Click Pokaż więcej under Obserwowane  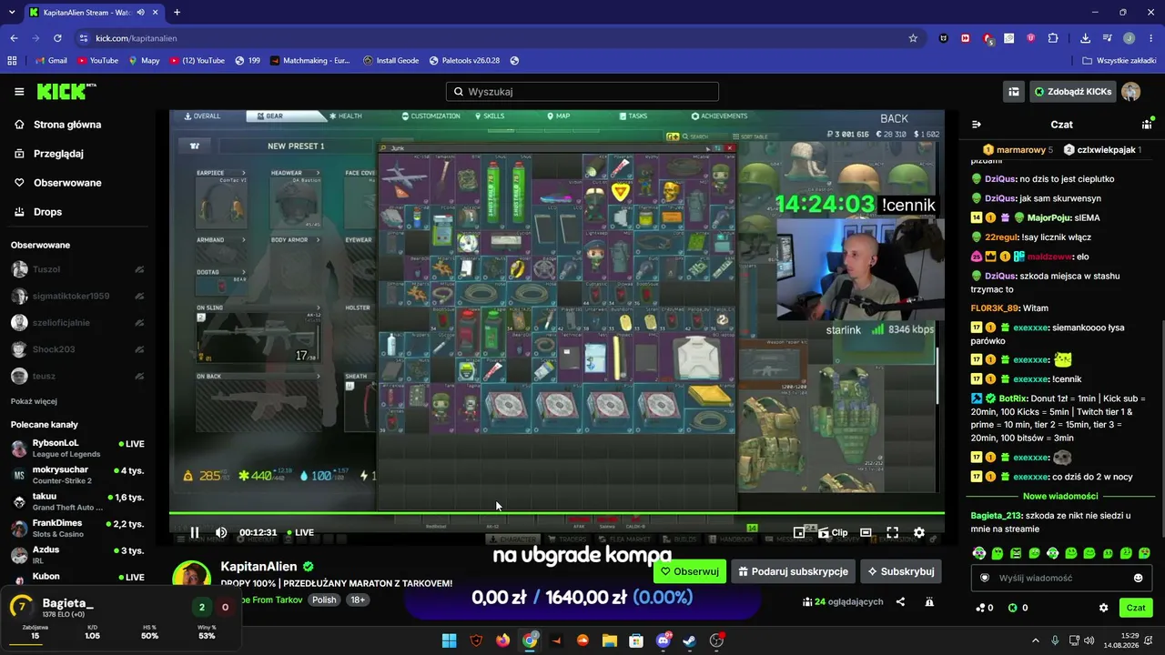tap(34, 401)
